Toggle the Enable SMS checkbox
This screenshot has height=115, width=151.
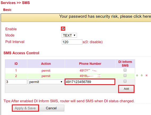63,28
